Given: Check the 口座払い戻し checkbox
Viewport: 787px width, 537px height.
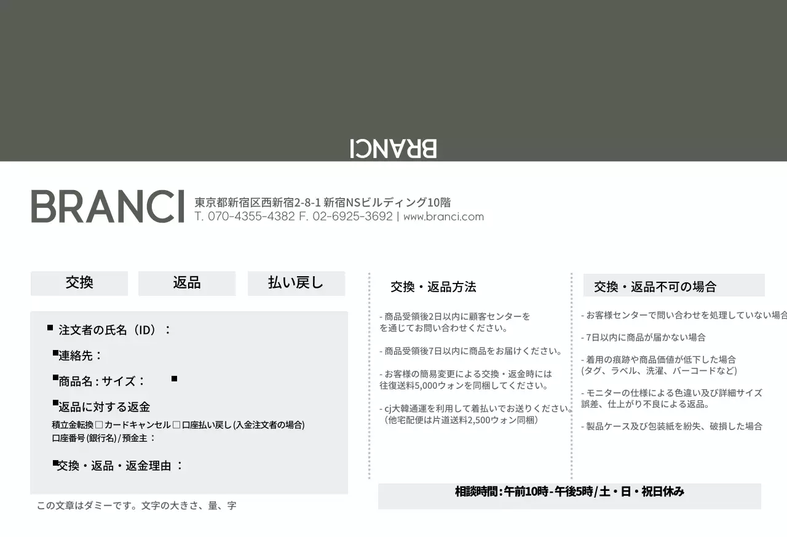Looking at the screenshot, I should (x=176, y=424).
